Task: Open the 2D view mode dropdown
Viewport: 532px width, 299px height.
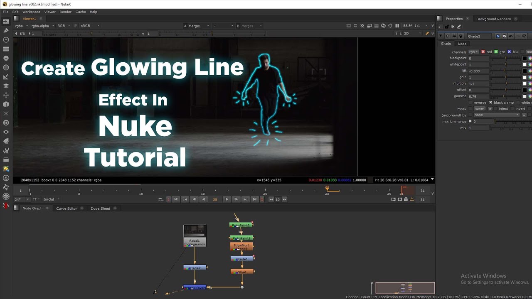Action: click(413, 34)
